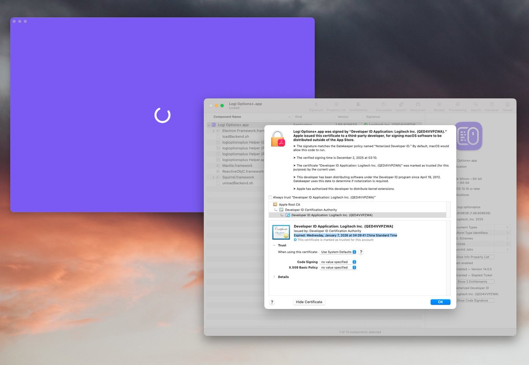Select Mantle.framework in component list
This screenshot has width=529, height=365.
[x=237, y=166]
